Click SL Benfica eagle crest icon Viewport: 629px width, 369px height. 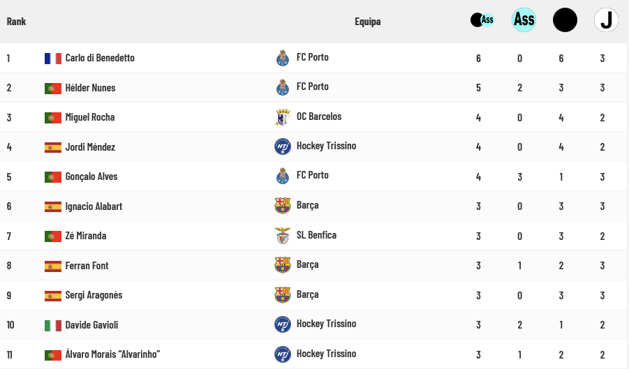click(283, 236)
